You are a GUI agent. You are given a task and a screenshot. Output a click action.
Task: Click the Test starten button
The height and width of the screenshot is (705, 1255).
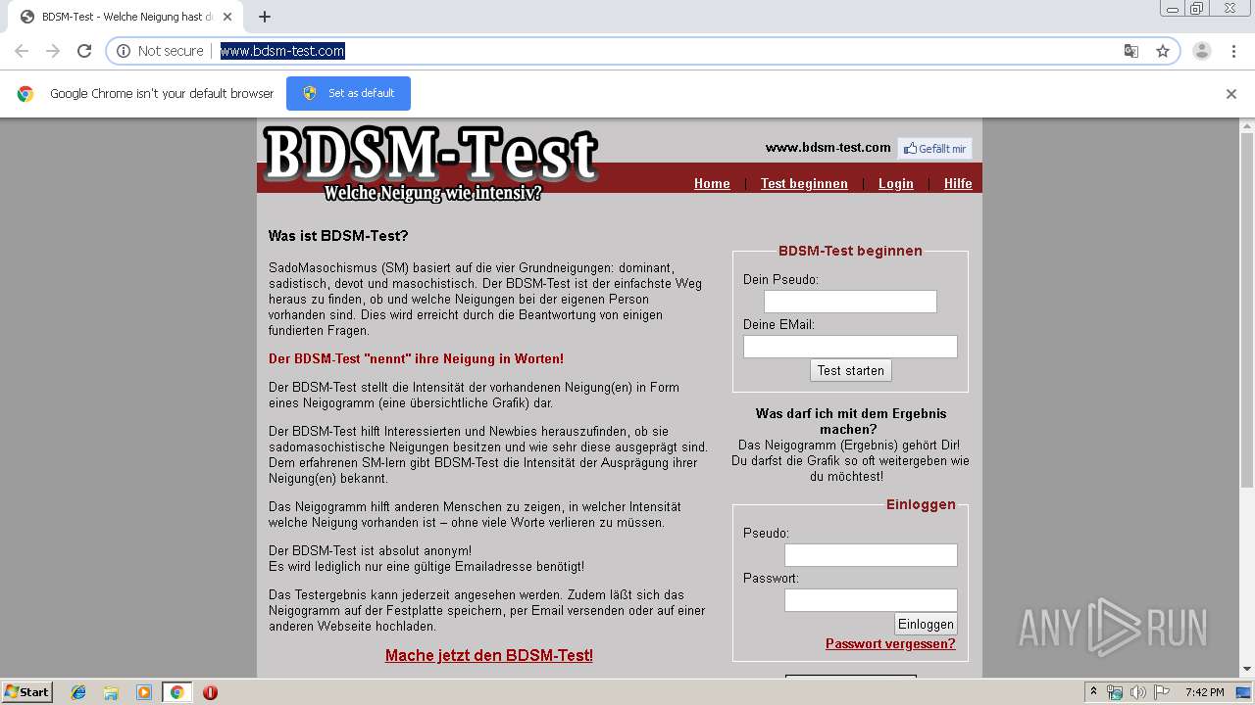tap(851, 370)
